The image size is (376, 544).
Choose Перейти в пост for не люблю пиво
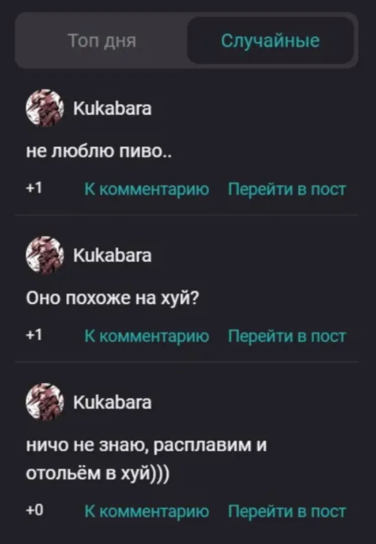287,189
